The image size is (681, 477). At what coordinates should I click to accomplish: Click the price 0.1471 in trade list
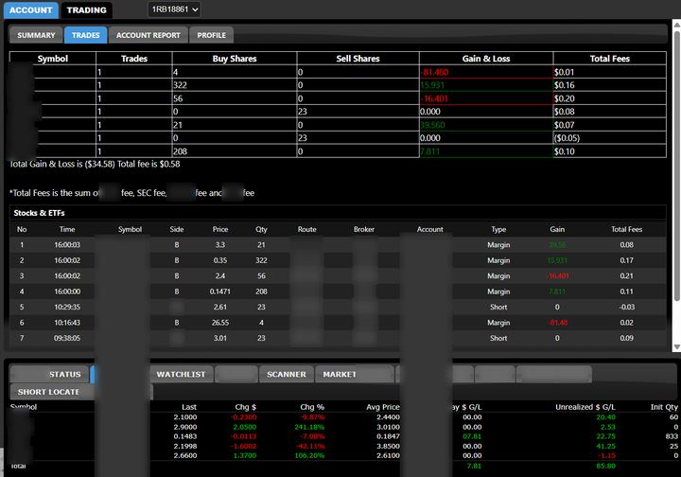(219, 291)
